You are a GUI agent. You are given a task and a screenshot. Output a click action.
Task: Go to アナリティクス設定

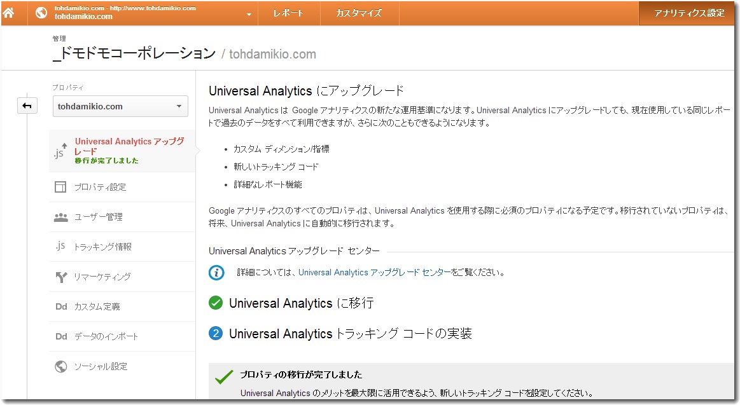[x=689, y=13]
